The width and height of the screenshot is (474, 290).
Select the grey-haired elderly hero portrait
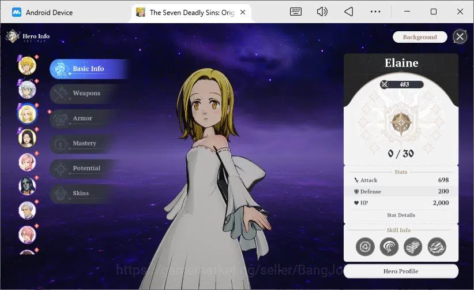coord(27,210)
